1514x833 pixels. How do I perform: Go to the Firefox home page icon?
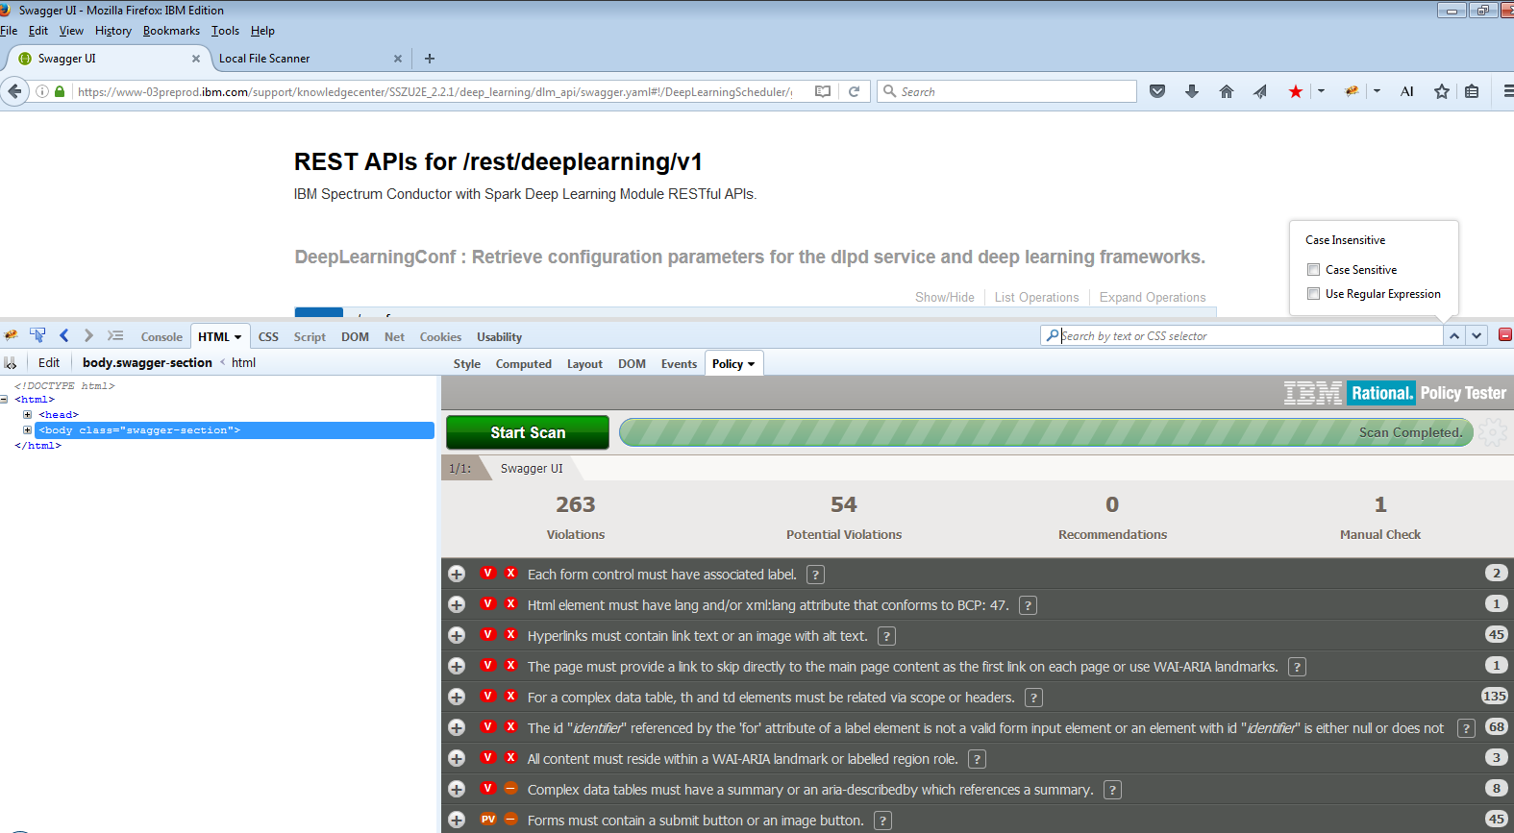[1227, 91]
